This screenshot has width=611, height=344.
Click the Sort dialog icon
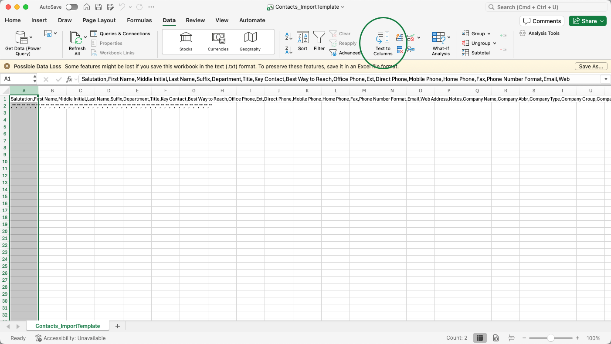point(302,38)
